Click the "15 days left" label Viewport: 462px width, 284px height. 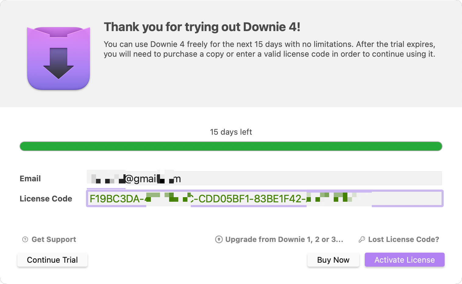[x=231, y=132]
